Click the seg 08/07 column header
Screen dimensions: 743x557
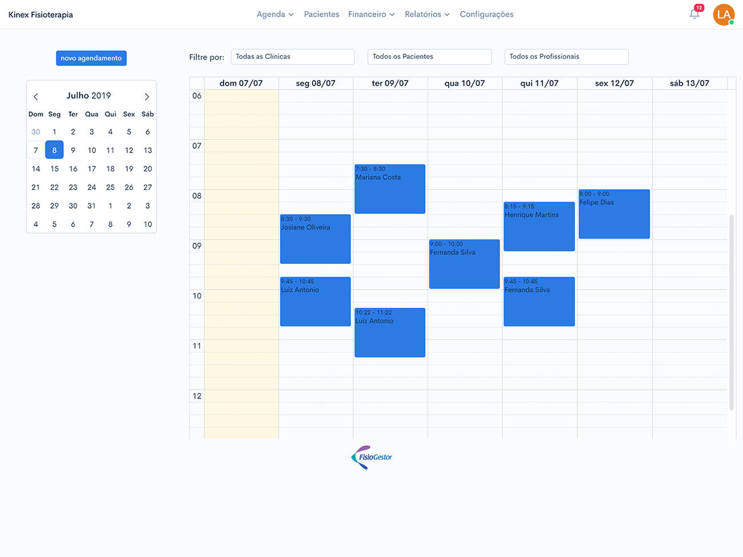coord(315,83)
